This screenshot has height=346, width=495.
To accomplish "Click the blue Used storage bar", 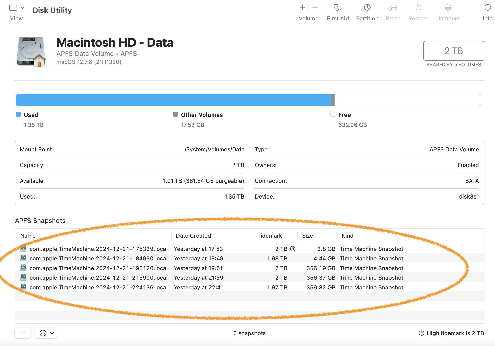I will pyautogui.click(x=173, y=100).
